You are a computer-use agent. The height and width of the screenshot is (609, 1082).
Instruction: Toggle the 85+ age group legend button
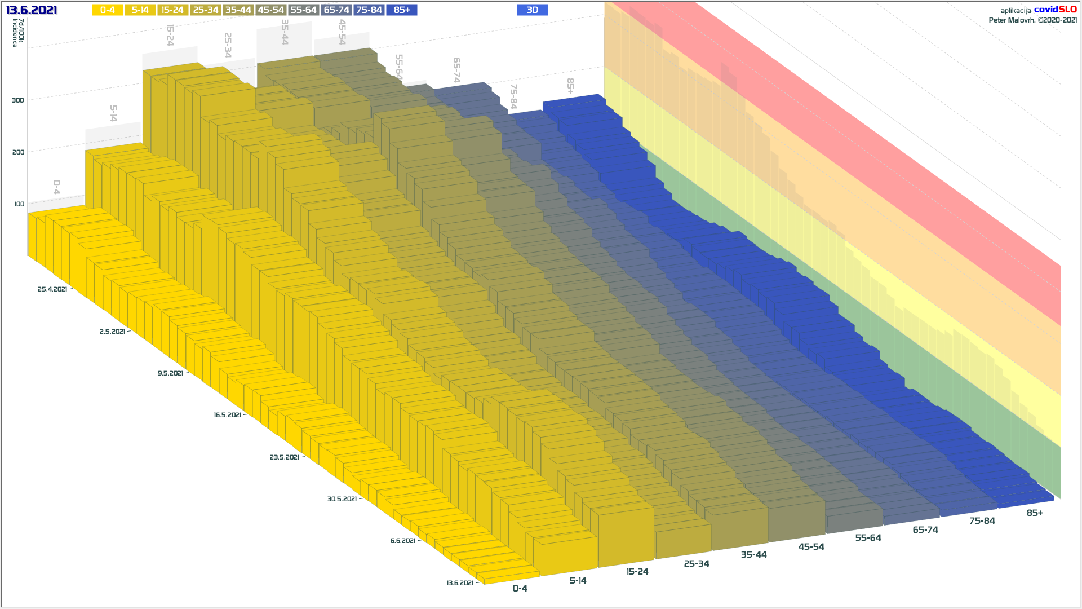[402, 10]
